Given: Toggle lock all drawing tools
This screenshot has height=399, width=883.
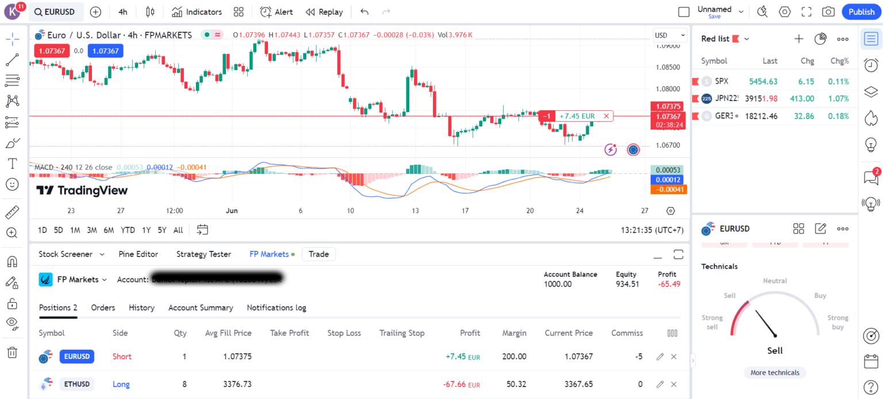Looking at the screenshot, I should pos(12,303).
